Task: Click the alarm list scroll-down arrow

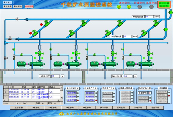Action: (x=62, y=98)
